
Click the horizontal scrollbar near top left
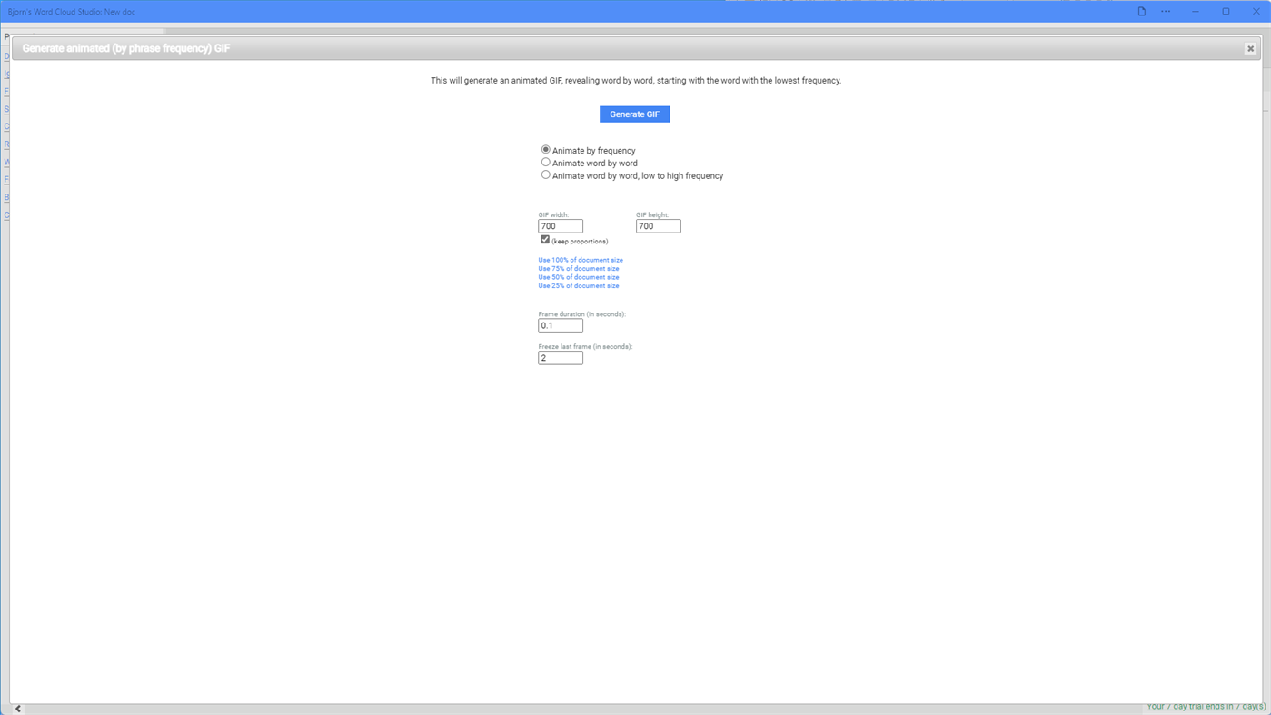(82, 30)
